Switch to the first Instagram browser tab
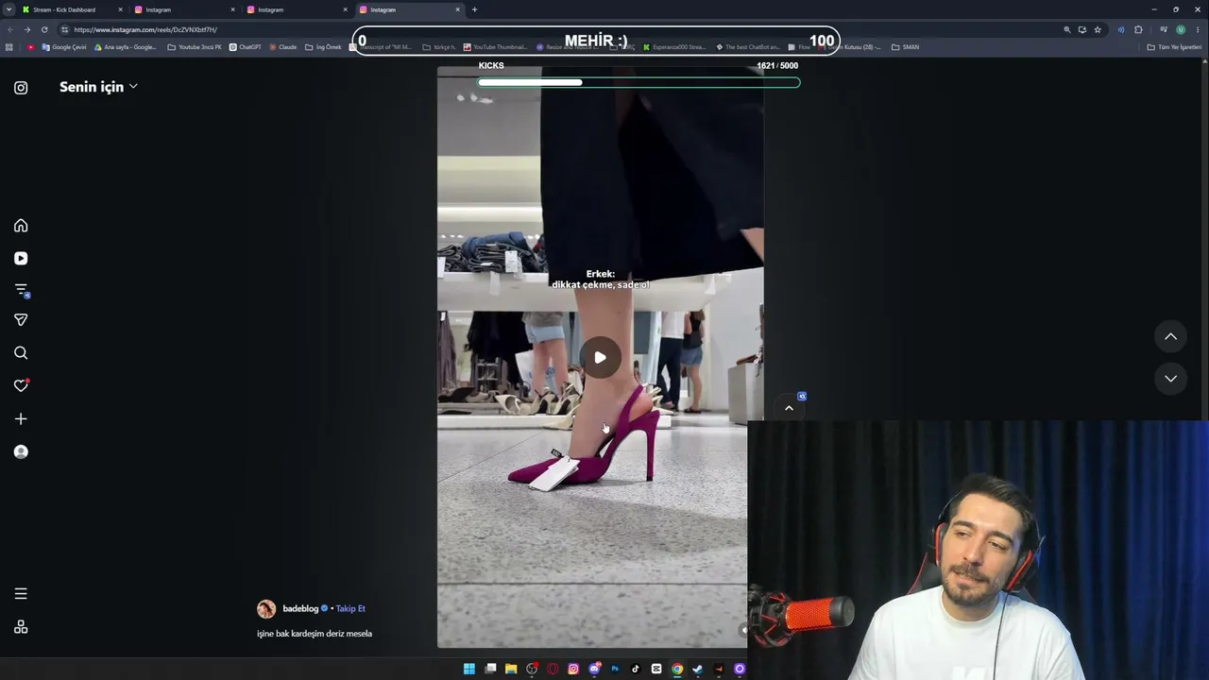The image size is (1209, 680). [183, 9]
